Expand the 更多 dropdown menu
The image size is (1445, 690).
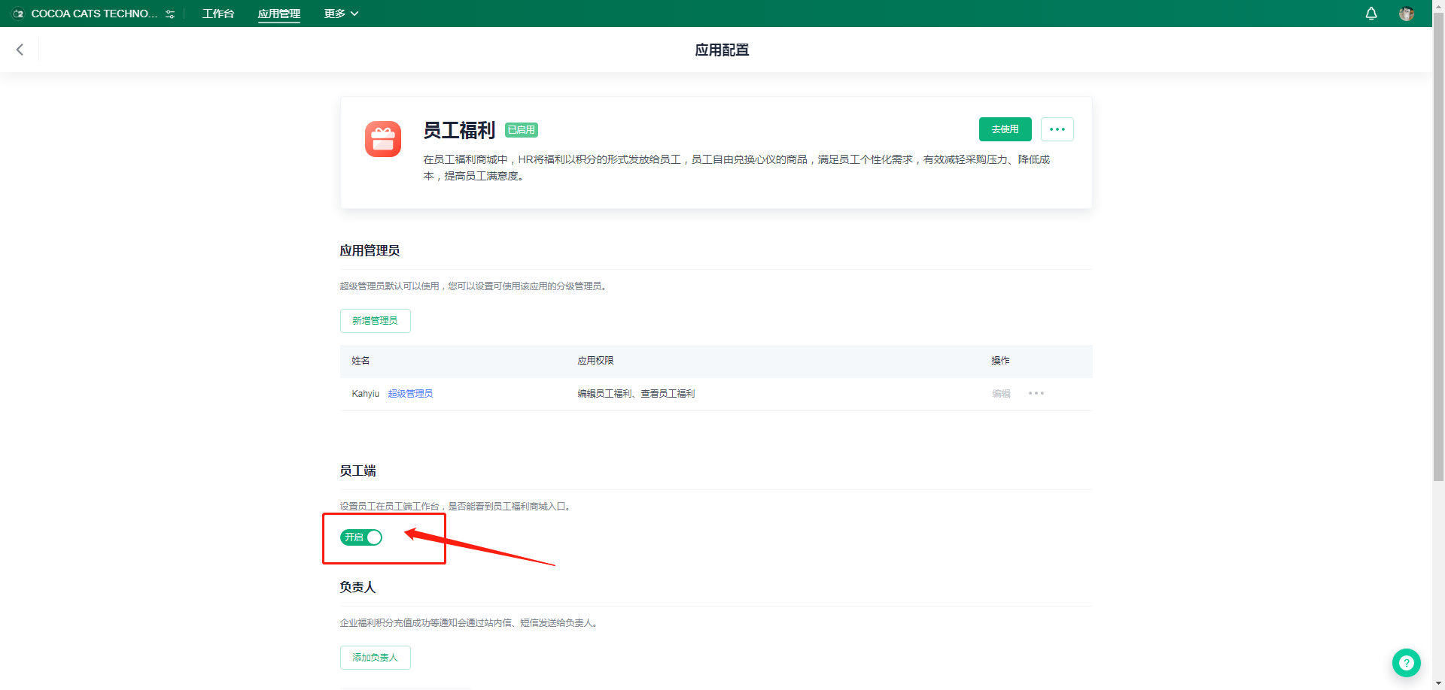click(341, 14)
